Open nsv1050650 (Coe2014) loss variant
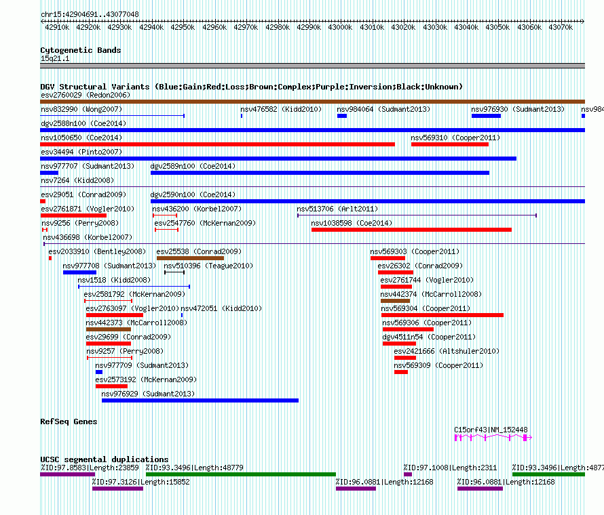Image resolution: width=604 pixels, height=515 pixels. tap(81, 138)
